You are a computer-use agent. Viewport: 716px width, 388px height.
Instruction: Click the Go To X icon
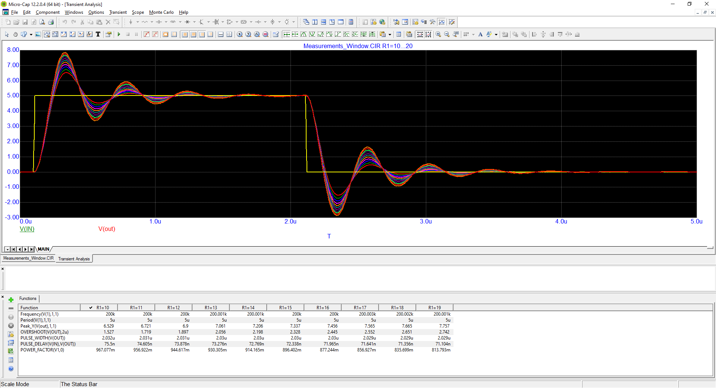[240, 34]
